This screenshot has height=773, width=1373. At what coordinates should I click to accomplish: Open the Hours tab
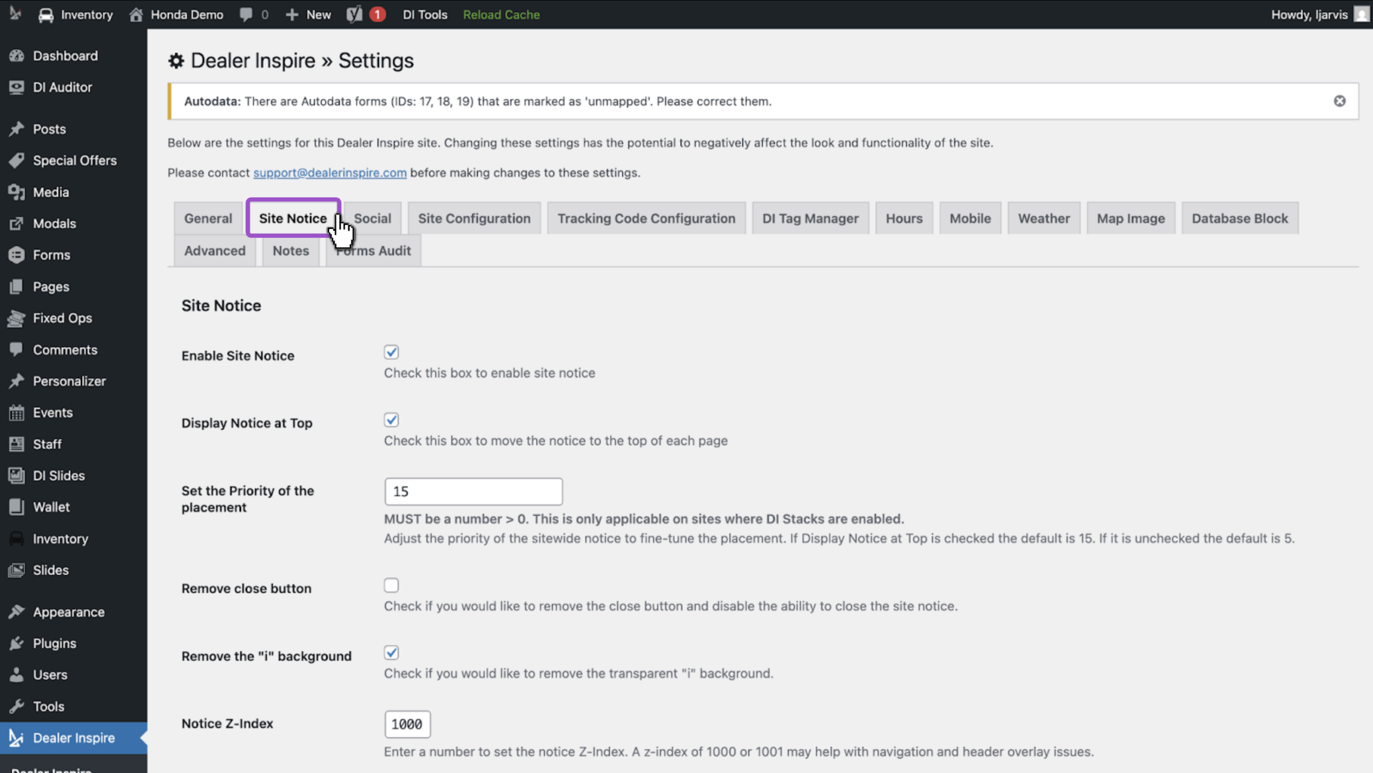click(x=904, y=218)
